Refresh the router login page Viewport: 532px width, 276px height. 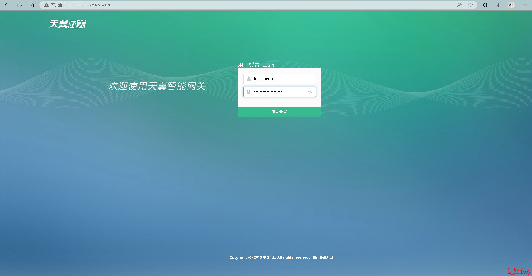pos(19,5)
